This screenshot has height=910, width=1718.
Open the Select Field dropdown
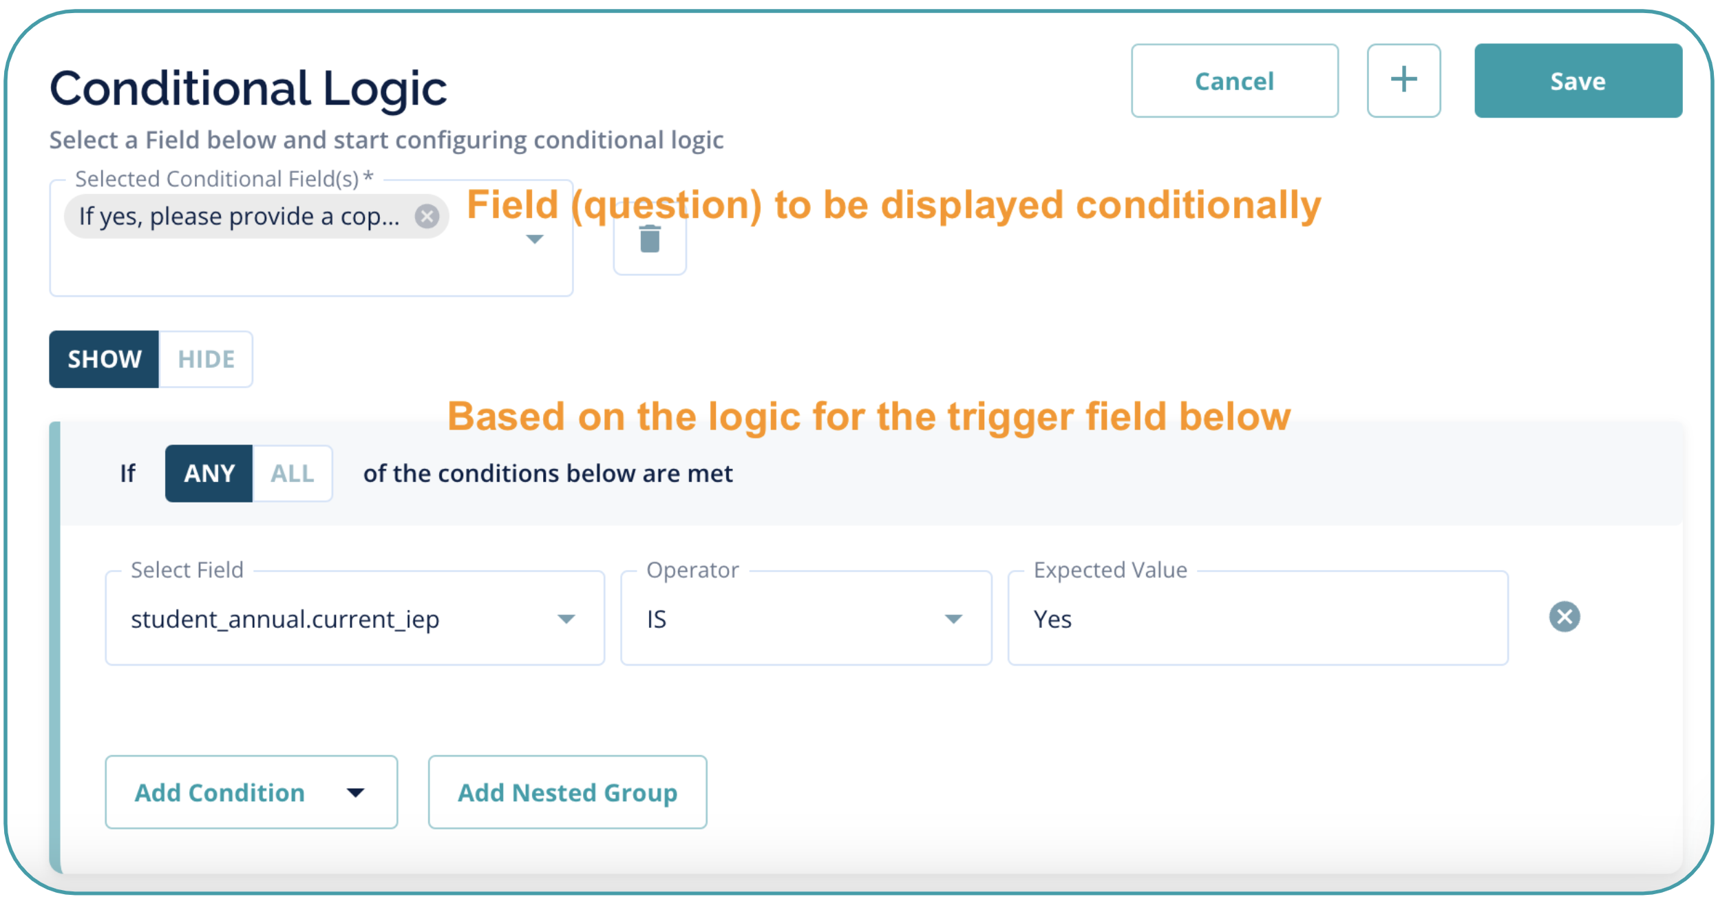pos(566,619)
